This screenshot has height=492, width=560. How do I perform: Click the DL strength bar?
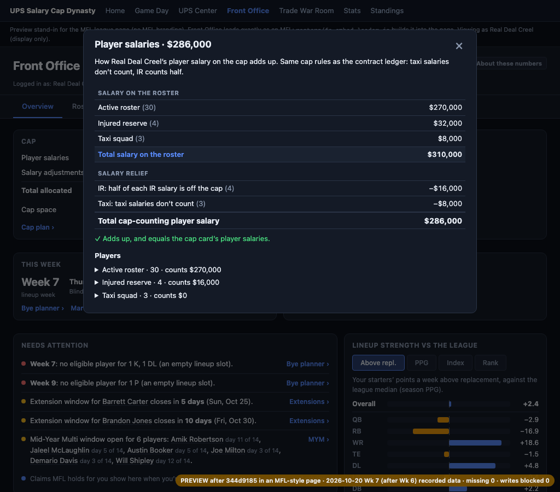472,466
